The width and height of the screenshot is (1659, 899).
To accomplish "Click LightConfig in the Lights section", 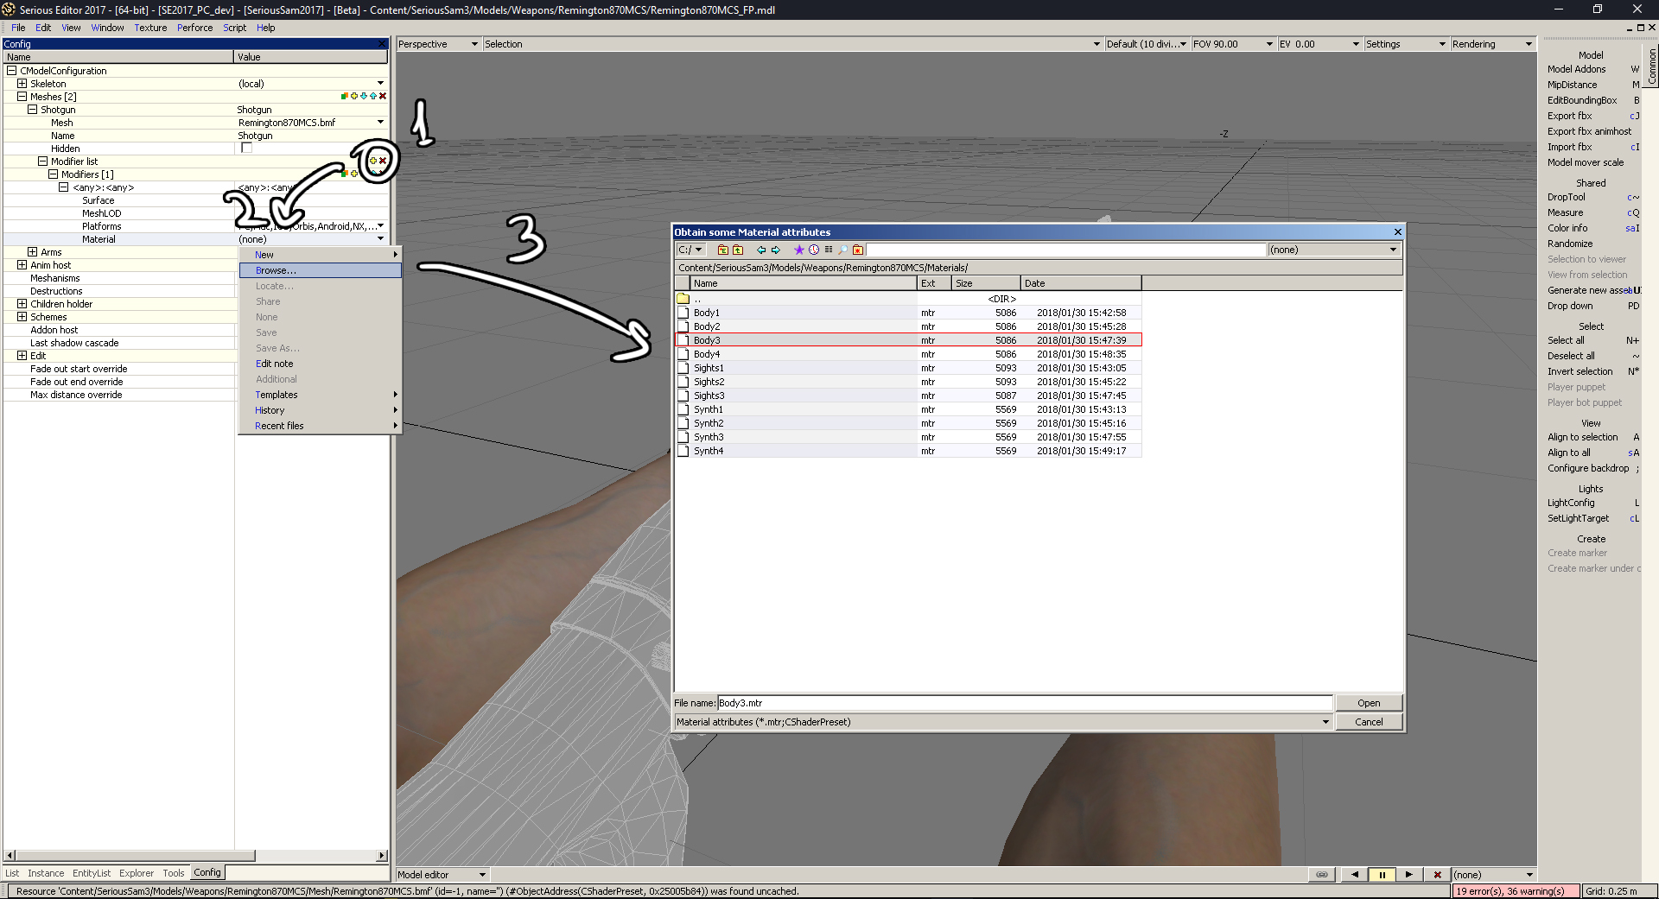I will [1571, 503].
